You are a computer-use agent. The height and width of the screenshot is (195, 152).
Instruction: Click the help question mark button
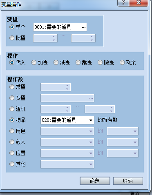(123, 3)
